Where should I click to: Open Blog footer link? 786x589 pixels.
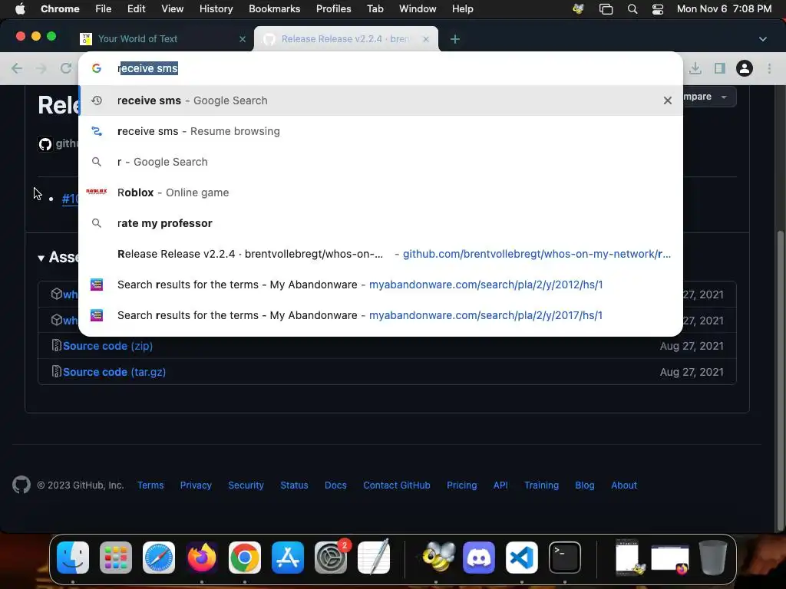[584, 485]
